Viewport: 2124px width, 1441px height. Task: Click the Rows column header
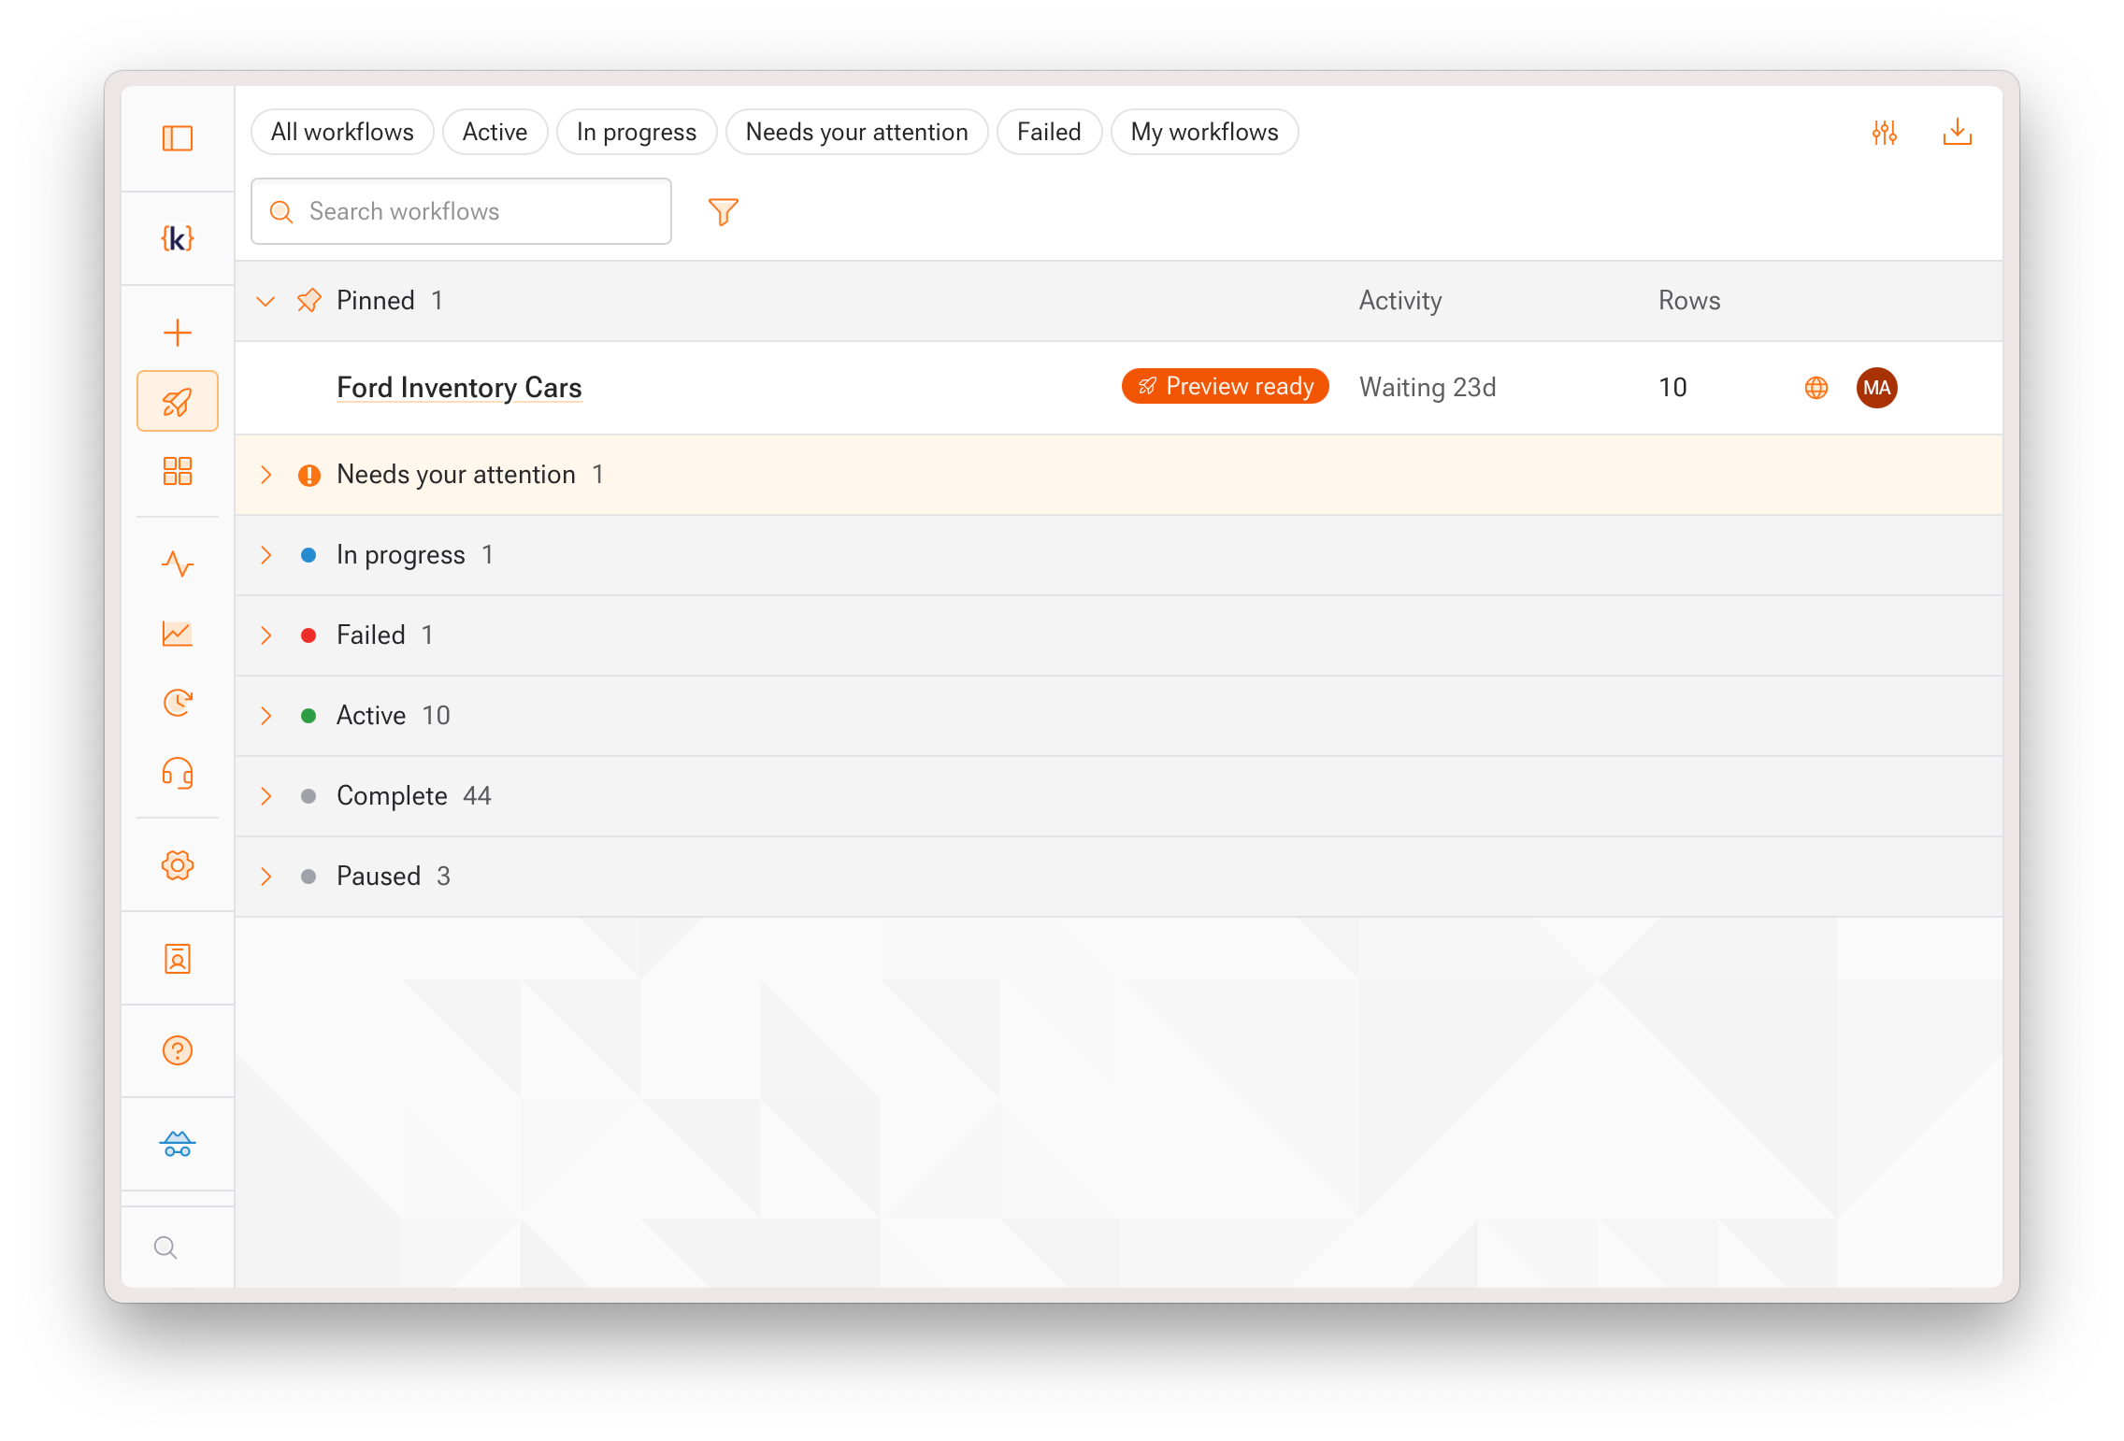[x=1688, y=300]
